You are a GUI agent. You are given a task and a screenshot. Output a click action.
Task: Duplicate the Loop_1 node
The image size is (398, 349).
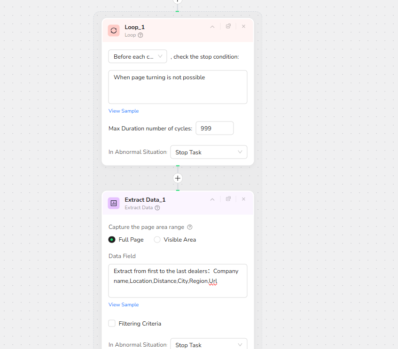(228, 27)
